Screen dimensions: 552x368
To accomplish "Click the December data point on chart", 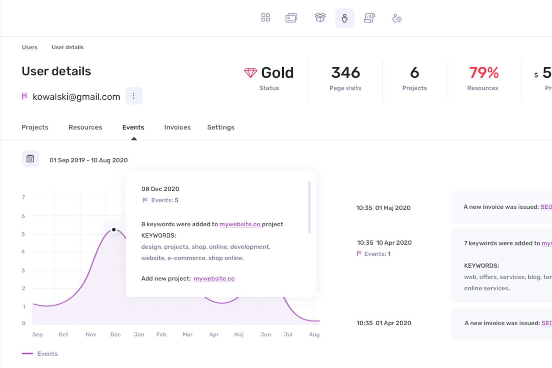I will click(114, 230).
